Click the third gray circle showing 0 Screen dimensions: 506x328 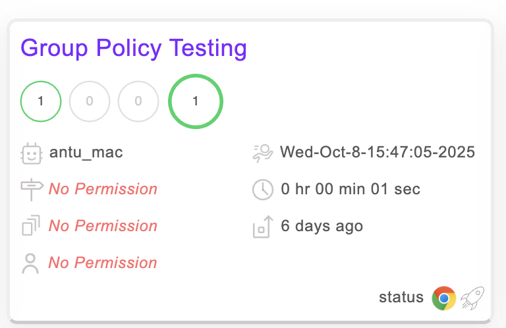[138, 101]
